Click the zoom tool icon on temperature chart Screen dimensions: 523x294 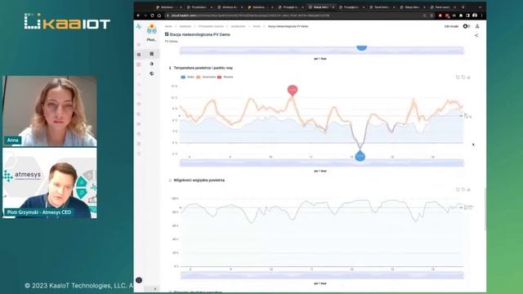click(458, 77)
